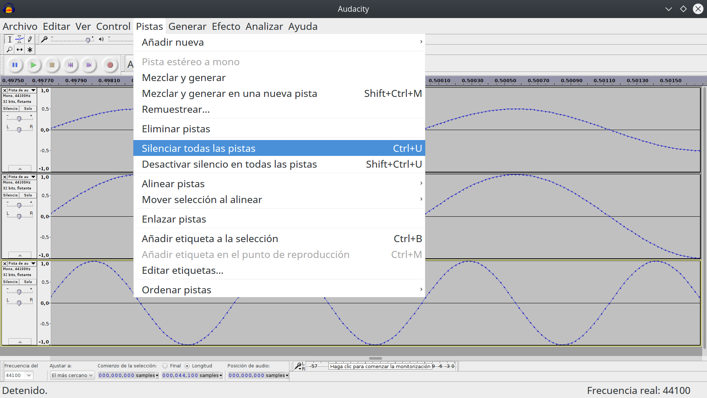Click 'Haga clic para comenzar la monitorización'
The width and height of the screenshot is (707, 398).
point(380,366)
